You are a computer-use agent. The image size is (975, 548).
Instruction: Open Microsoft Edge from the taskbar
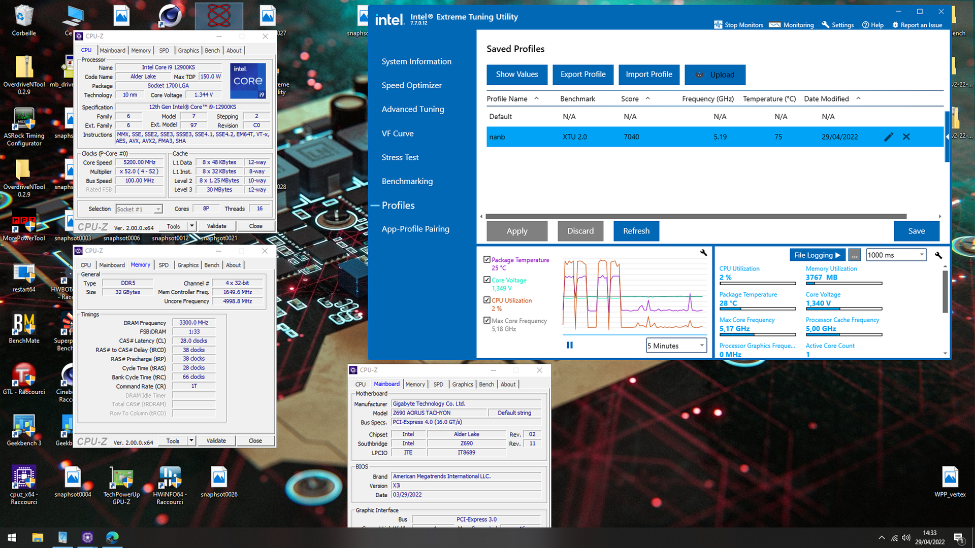coord(112,537)
